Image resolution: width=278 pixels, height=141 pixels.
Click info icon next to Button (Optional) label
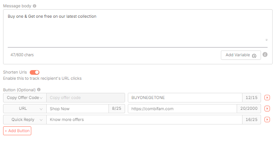coord(39,90)
